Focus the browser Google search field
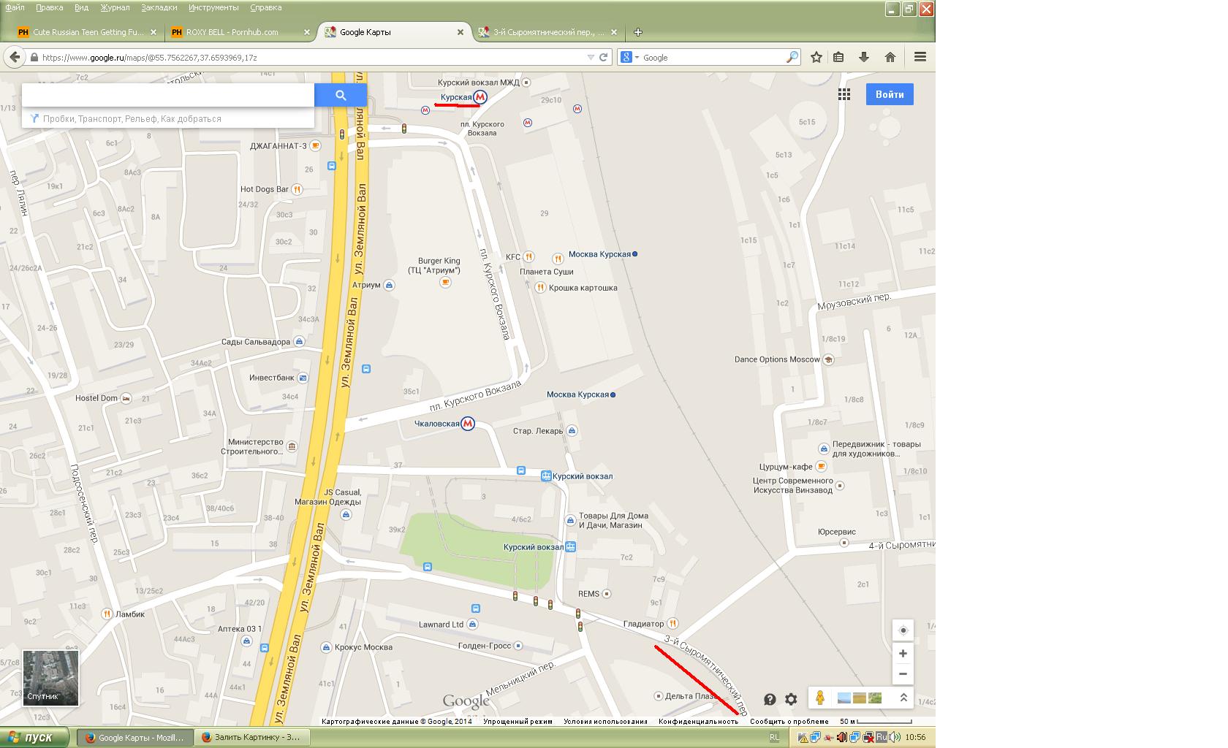This screenshot has width=1228, height=748. click(713, 57)
